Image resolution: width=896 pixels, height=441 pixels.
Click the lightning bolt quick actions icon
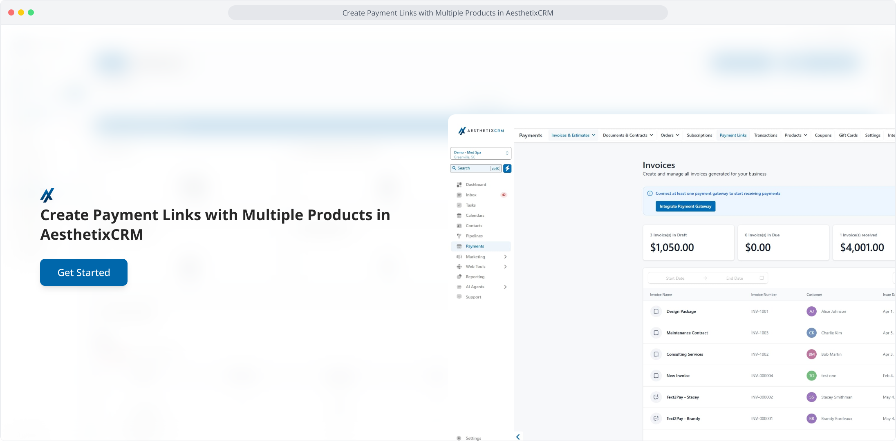pos(507,168)
